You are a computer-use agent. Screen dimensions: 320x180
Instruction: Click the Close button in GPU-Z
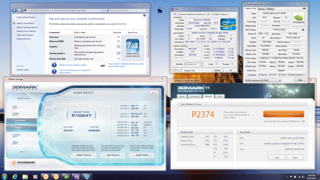click(x=300, y=80)
